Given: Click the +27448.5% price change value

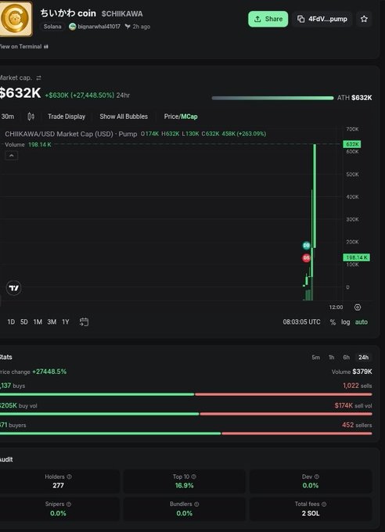Looking at the screenshot, I should click(49, 372).
